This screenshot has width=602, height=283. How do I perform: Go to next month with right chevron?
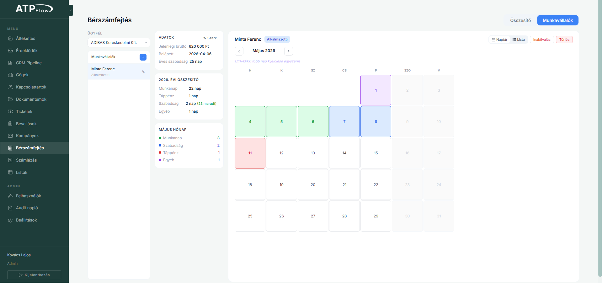tap(289, 51)
